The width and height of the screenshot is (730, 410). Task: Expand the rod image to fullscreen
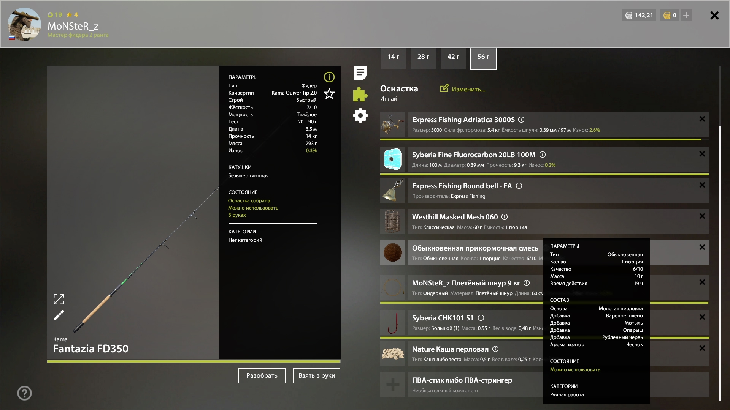[x=59, y=299]
